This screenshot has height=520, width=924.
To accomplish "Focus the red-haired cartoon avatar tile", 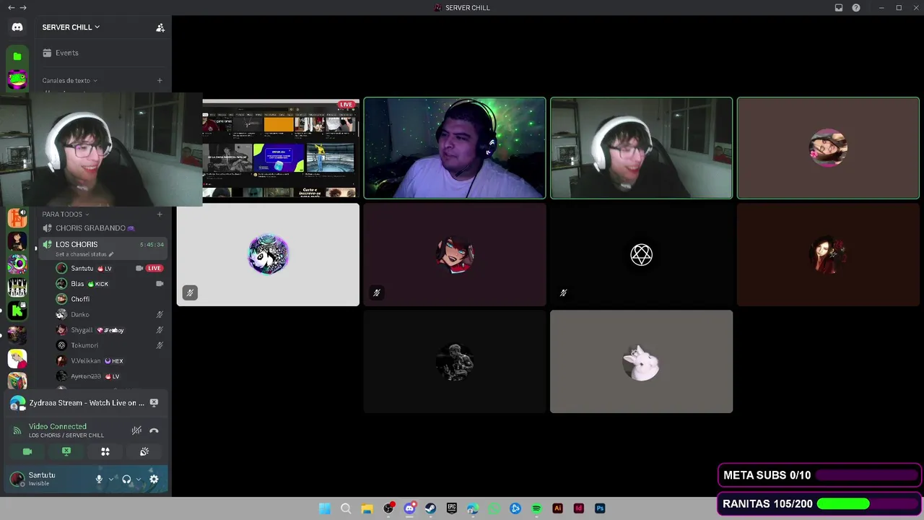I will point(455,254).
